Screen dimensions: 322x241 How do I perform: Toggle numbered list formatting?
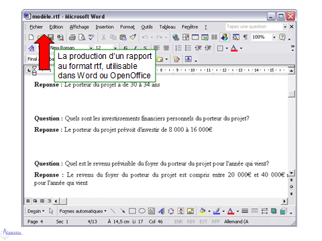coord(178,48)
